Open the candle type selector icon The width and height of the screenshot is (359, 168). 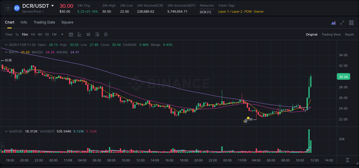click(x=88, y=34)
